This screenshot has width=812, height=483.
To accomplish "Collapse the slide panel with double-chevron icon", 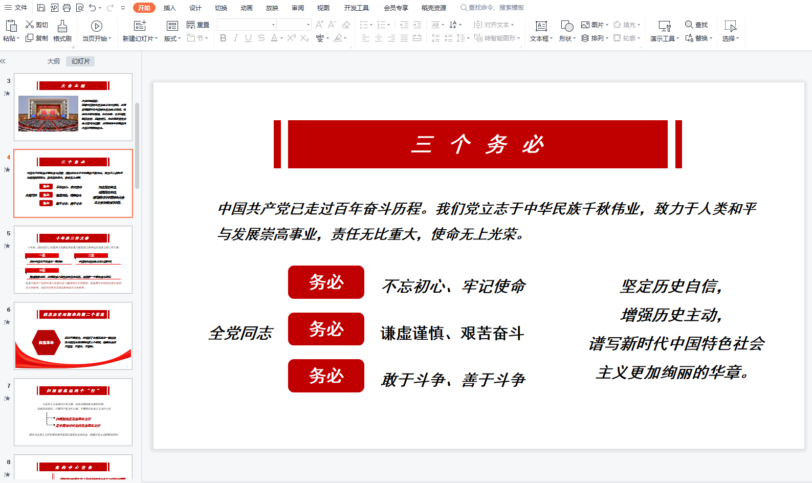I will [3, 61].
